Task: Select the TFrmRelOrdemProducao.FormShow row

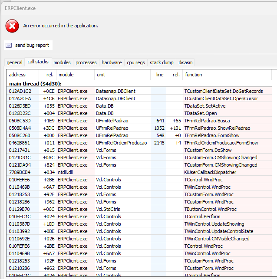Action: click(x=221, y=143)
